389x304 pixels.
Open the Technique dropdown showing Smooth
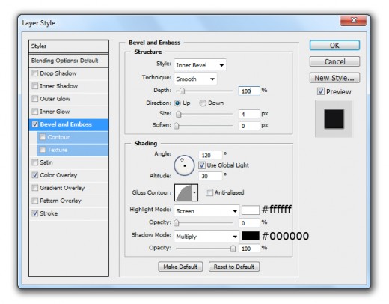[195, 79]
